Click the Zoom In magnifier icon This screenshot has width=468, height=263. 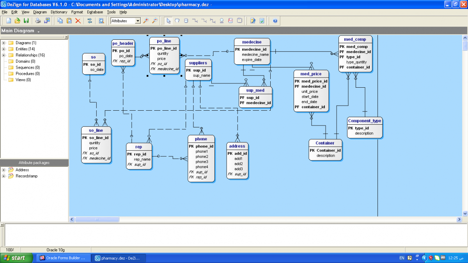(x=146, y=21)
